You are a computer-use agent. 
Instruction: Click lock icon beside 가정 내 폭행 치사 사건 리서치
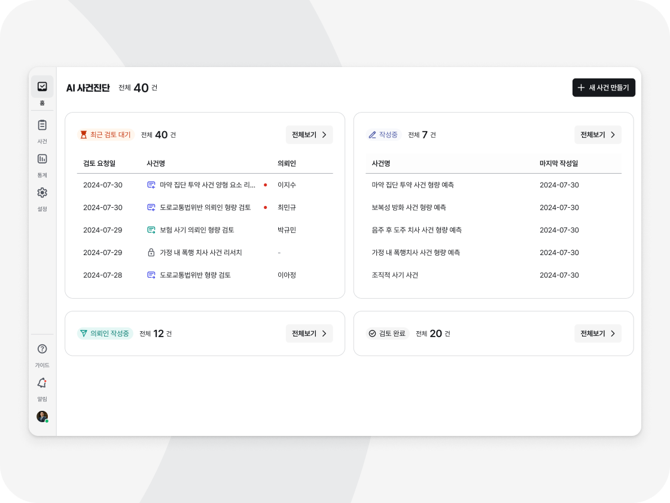151,253
